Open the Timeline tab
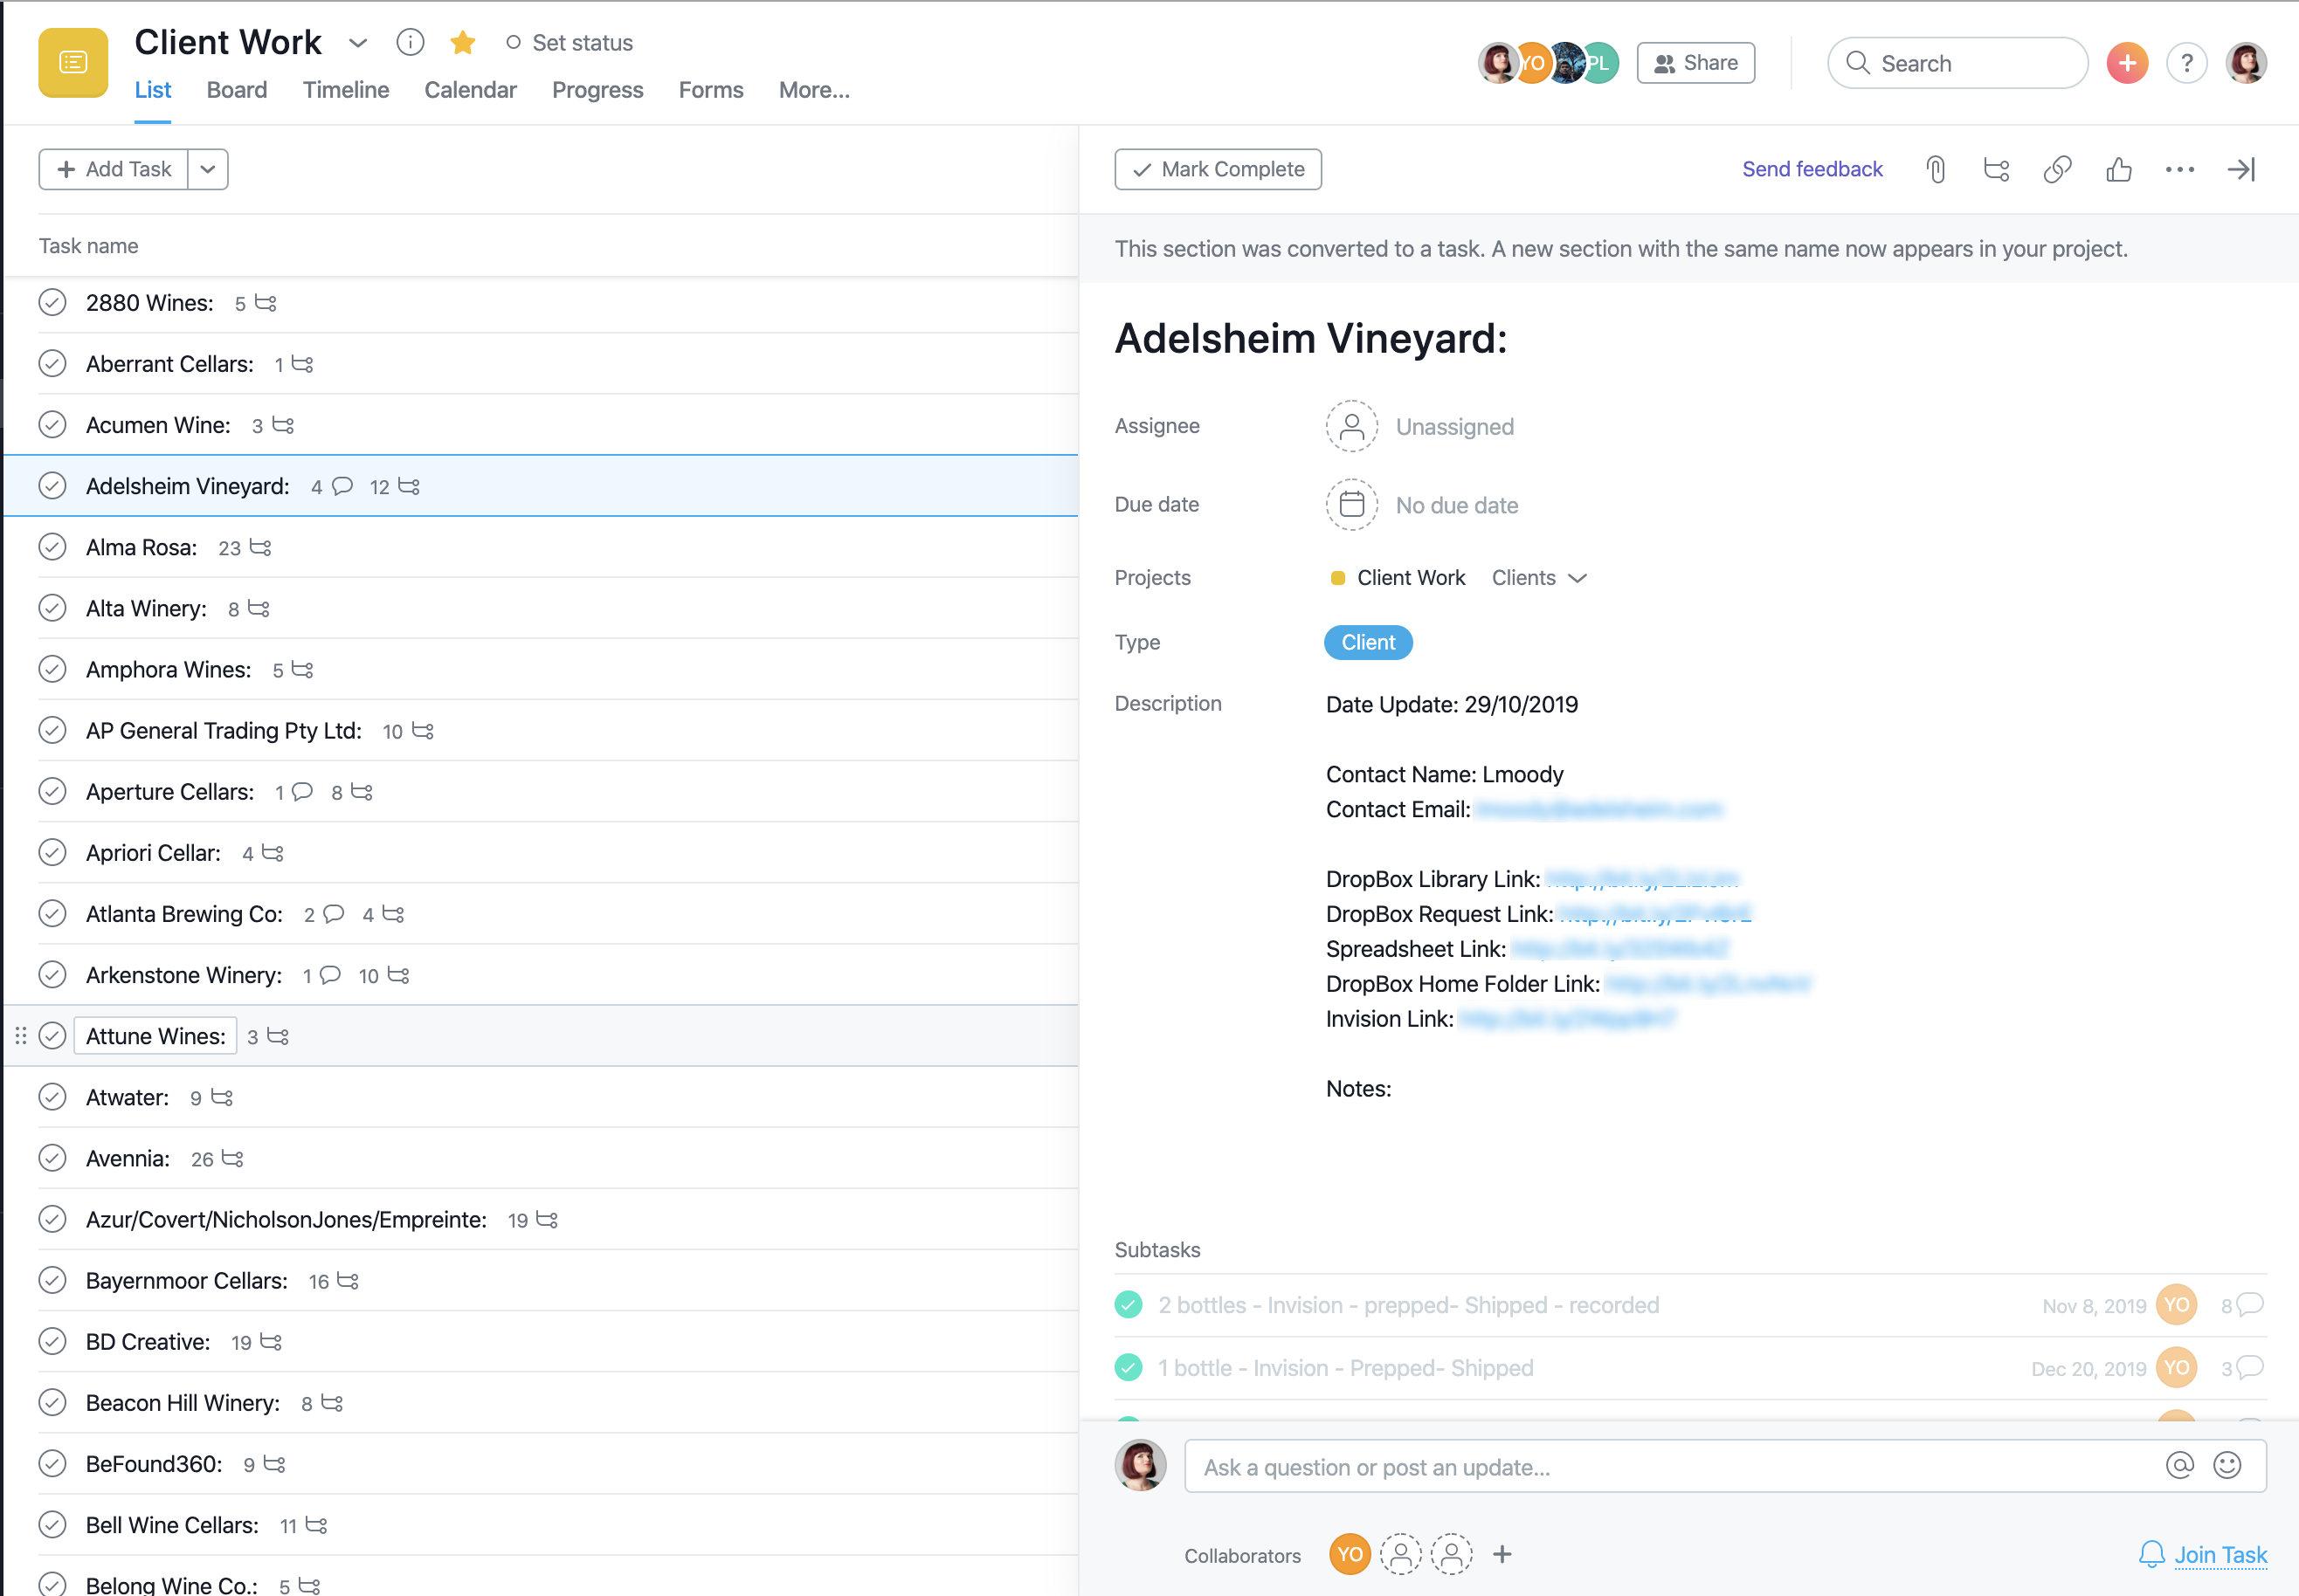 click(345, 90)
